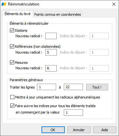Edit the Mesures radical field containing R
The height and width of the screenshot is (136, 119).
(51, 68)
